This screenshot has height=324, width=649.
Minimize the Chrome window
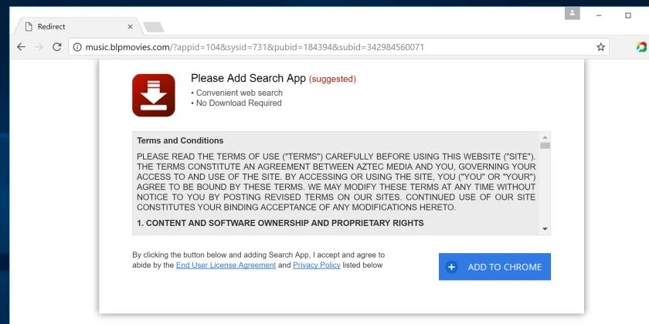click(599, 15)
